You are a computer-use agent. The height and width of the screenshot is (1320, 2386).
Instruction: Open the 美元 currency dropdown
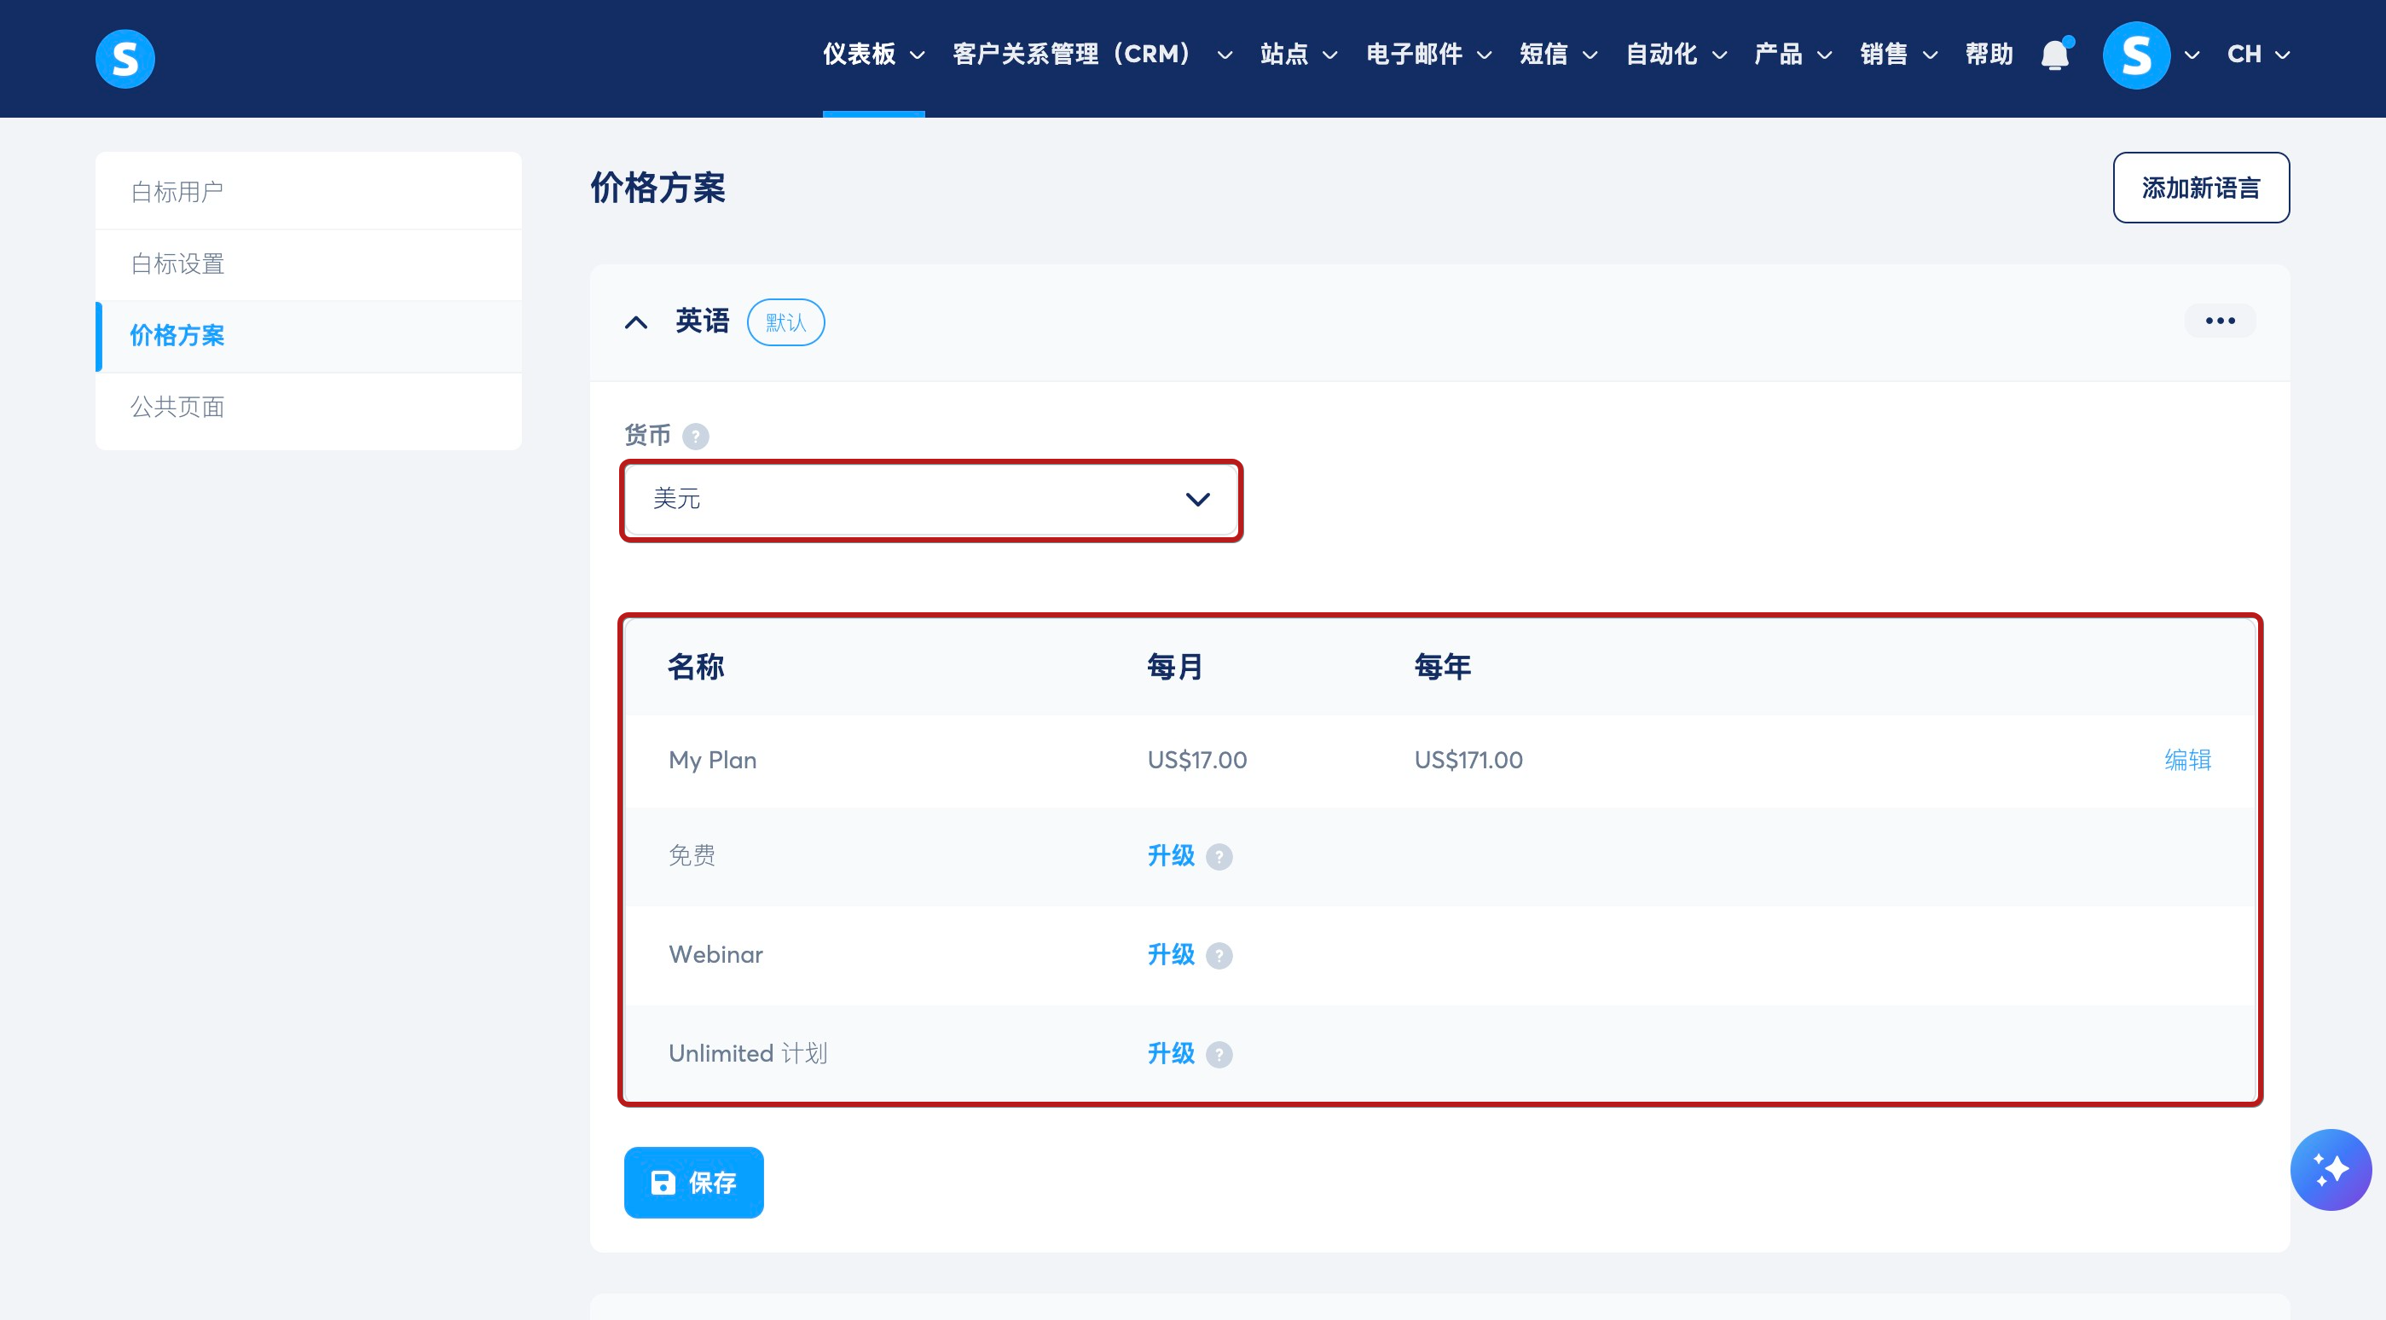click(930, 500)
